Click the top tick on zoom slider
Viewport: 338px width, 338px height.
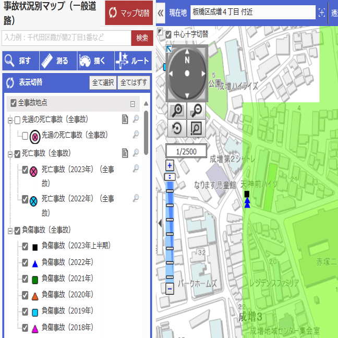pos(170,191)
